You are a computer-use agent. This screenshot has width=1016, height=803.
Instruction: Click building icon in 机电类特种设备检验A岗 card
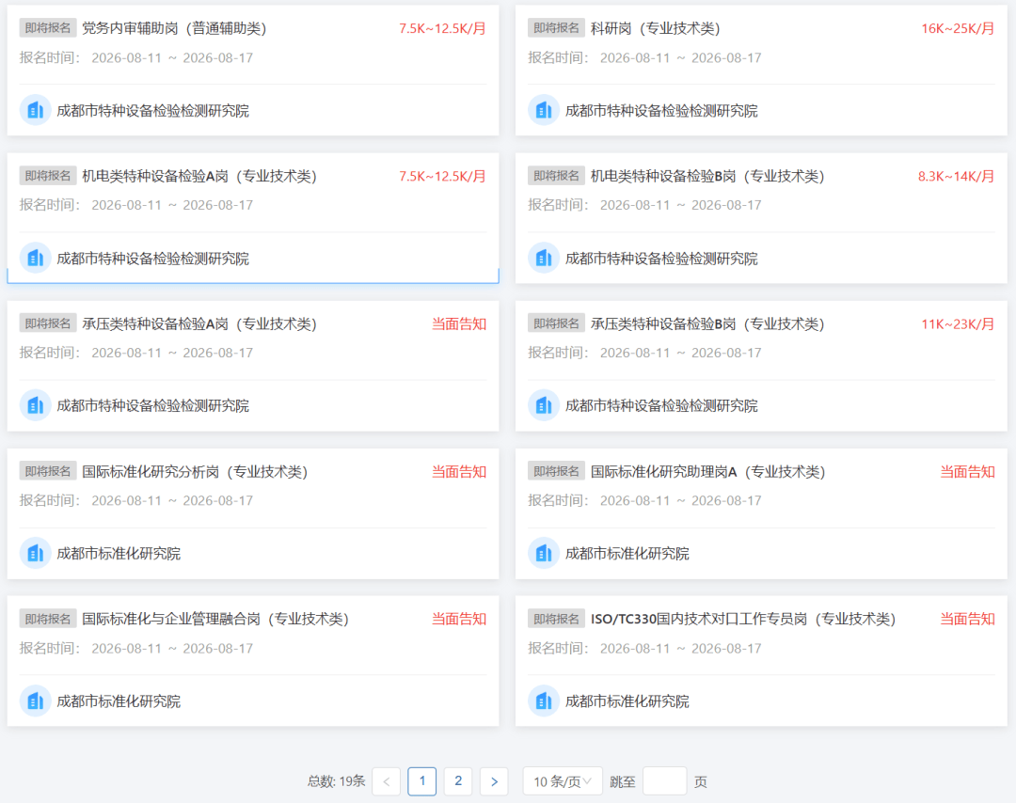[35, 258]
